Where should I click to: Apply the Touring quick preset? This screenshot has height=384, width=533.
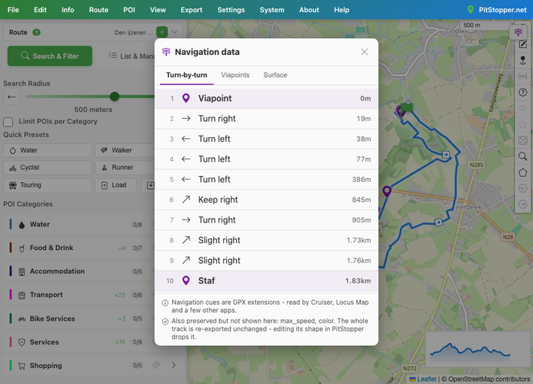(x=47, y=185)
